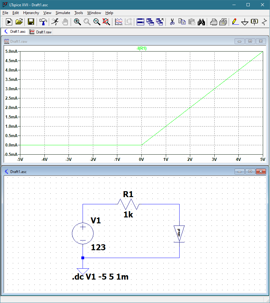Click the 5V horizontal axis label

tap(262, 159)
